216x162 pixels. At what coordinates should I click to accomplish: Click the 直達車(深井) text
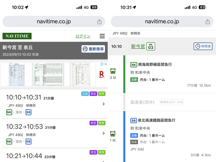point(142,102)
